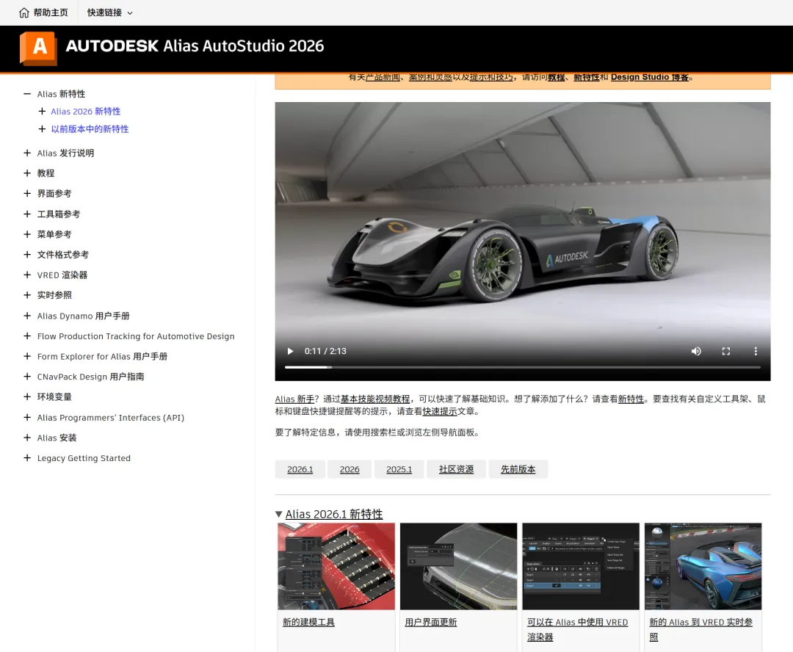Open the 快速链接 dropdown
This screenshot has height=652, width=793.
(109, 12)
